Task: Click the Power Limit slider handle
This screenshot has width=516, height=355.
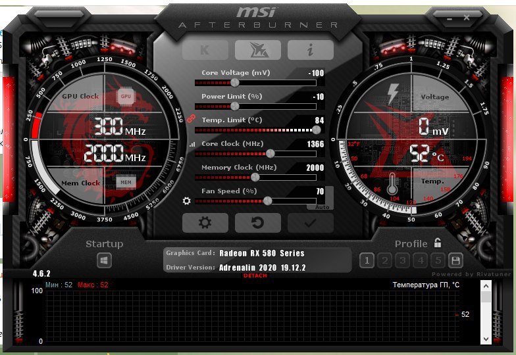Action: pyautogui.click(x=234, y=106)
